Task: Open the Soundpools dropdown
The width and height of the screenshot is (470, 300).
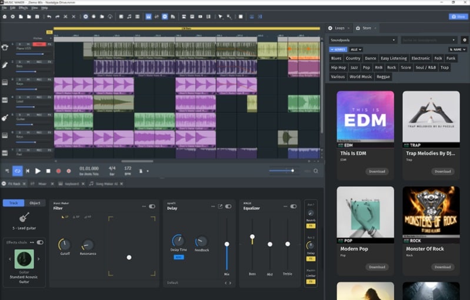Action: 363,40
